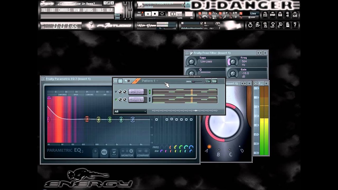Viewport: 338px width, 190px height.
Task: Open graph editor icon in step sequencer
Action: [208, 81]
